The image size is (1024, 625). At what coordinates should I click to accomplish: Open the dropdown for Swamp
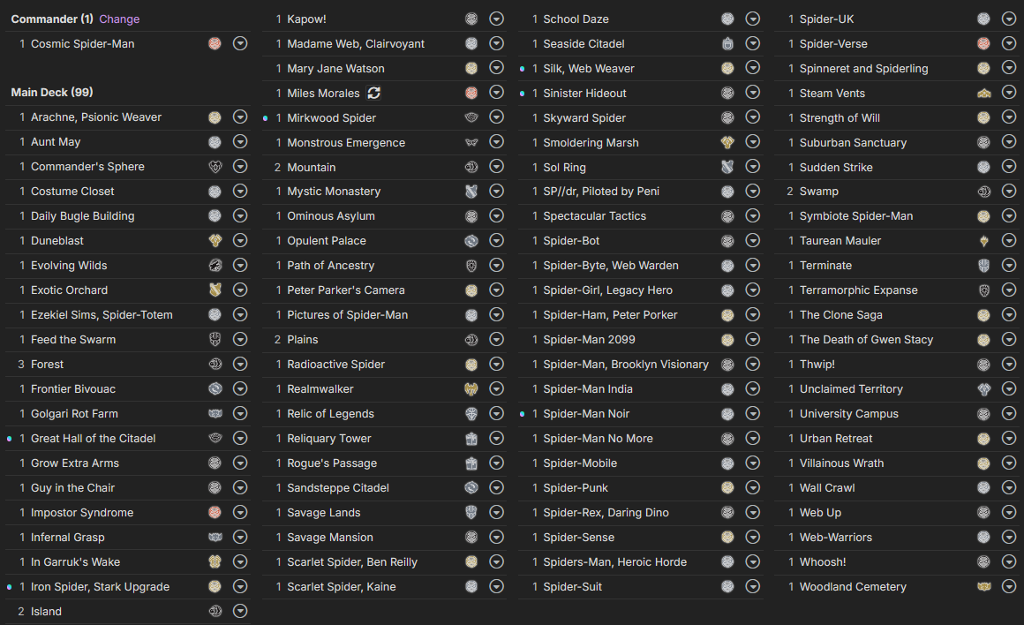(1009, 192)
